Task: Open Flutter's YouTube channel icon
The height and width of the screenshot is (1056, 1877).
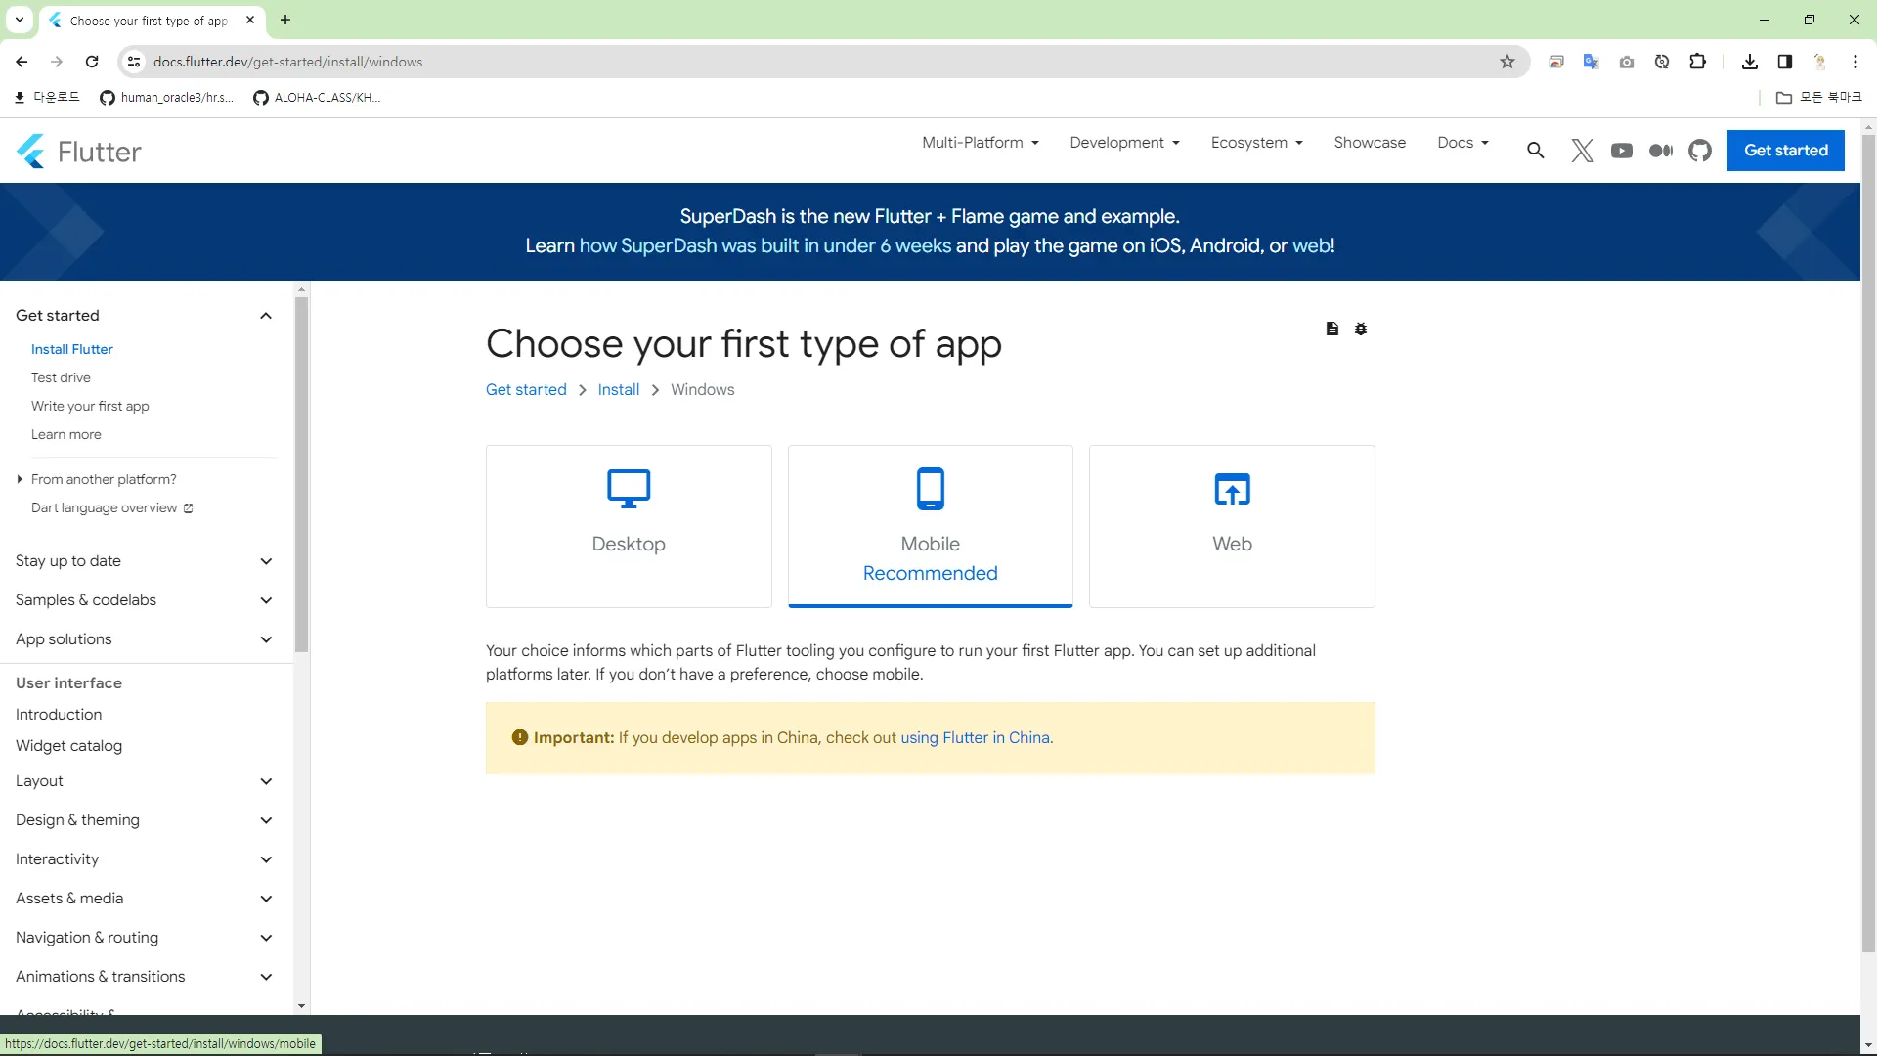Action: (x=1622, y=151)
